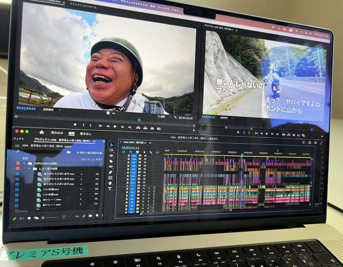Screen dimensions: 343x267
Task: Toggle Snap magnet in the timeline
Action: (131, 152)
